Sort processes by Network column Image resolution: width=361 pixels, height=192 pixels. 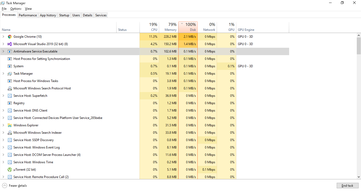(207, 27)
